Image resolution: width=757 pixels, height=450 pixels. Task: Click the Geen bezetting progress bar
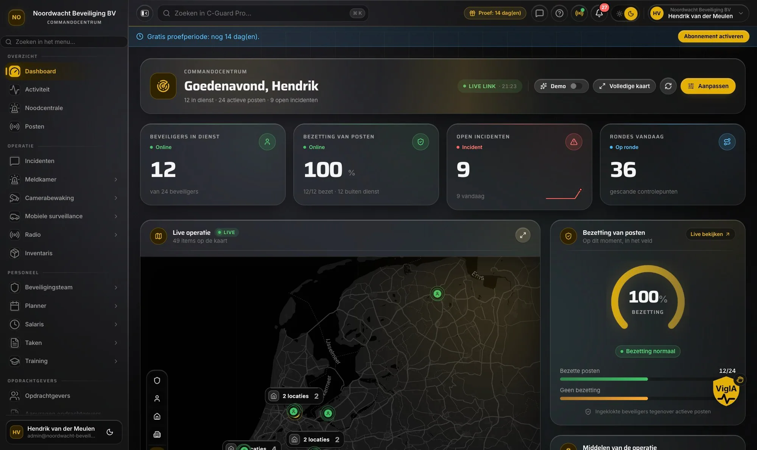coord(648,398)
